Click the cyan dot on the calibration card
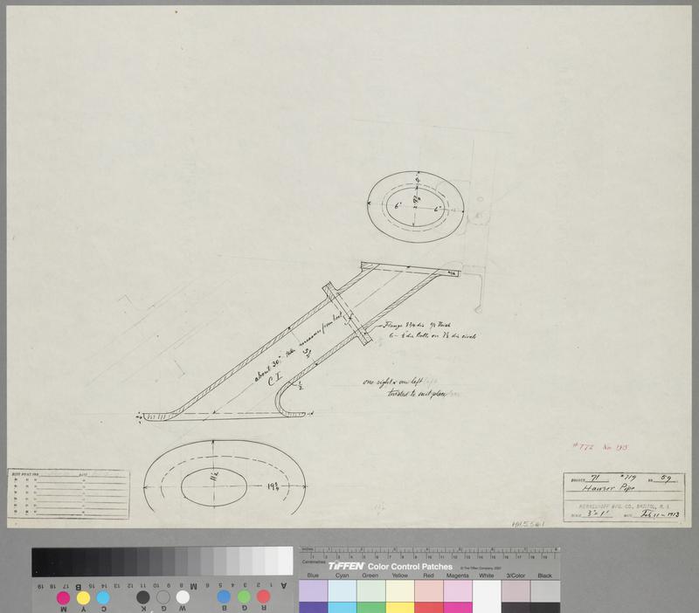The width and height of the screenshot is (699, 613). [103, 597]
